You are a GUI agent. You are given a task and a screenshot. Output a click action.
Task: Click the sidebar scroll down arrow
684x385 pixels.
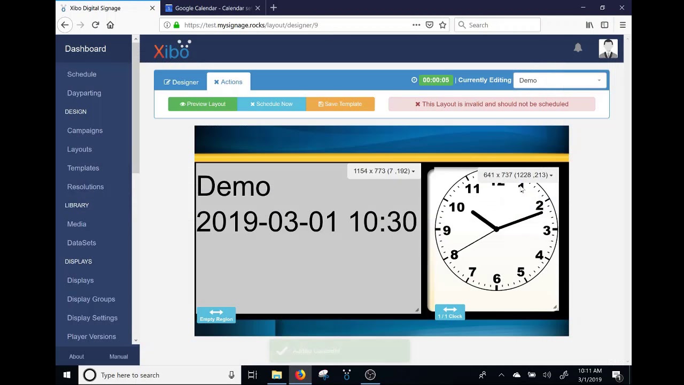pos(136,340)
